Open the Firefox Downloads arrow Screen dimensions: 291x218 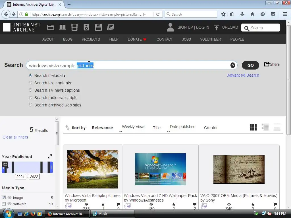(x=242, y=14)
